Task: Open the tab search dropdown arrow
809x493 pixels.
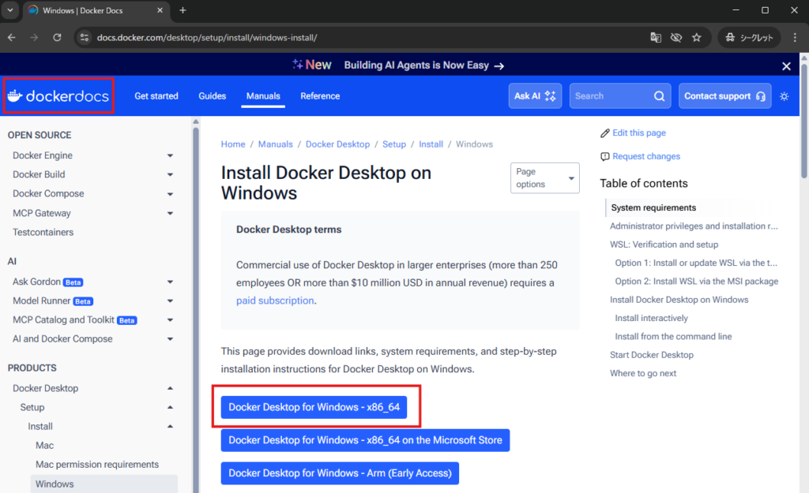Action: [x=9, y=10]
